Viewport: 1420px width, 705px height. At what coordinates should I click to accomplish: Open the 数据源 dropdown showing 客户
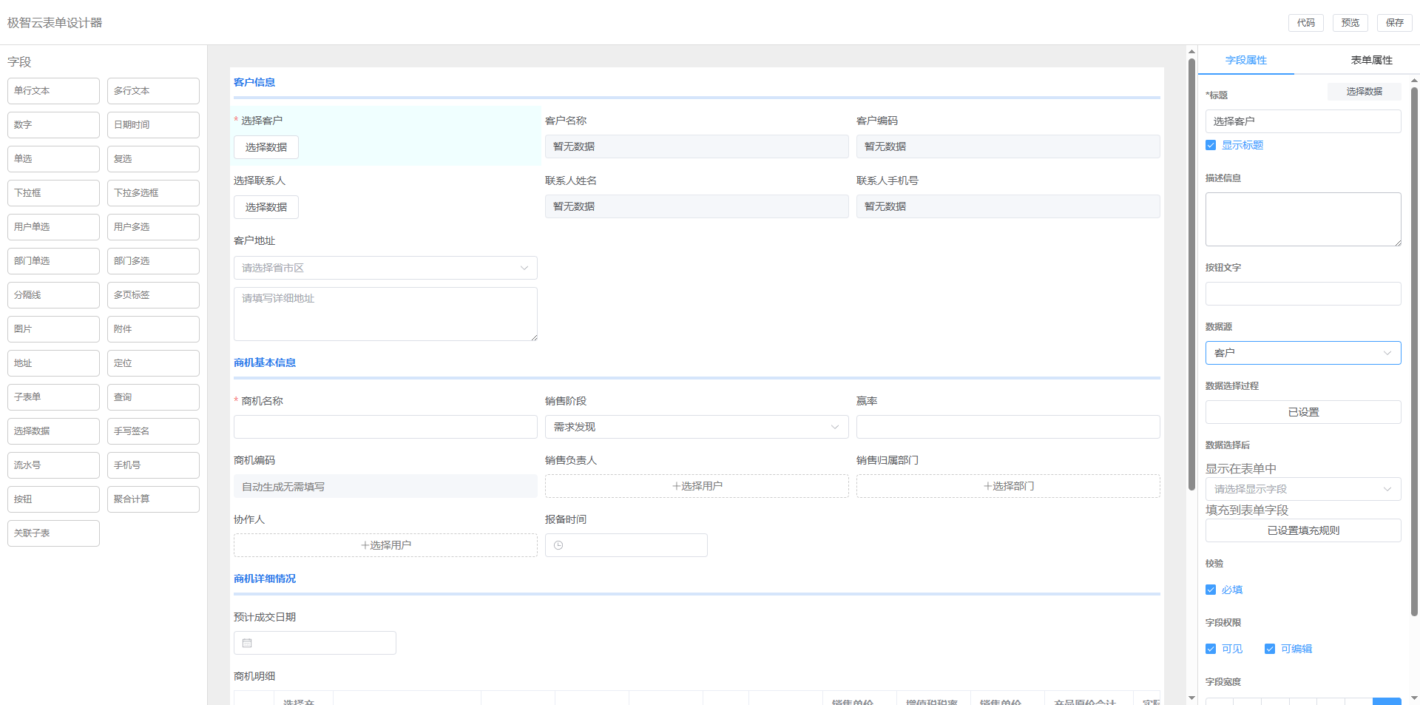click(x=1302, y=353)
